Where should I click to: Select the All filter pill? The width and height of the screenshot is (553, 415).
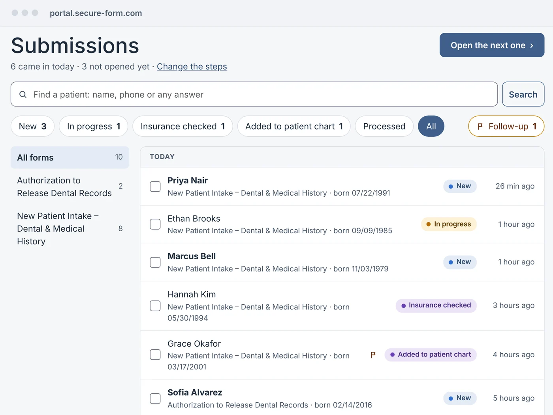pos(431,126)
